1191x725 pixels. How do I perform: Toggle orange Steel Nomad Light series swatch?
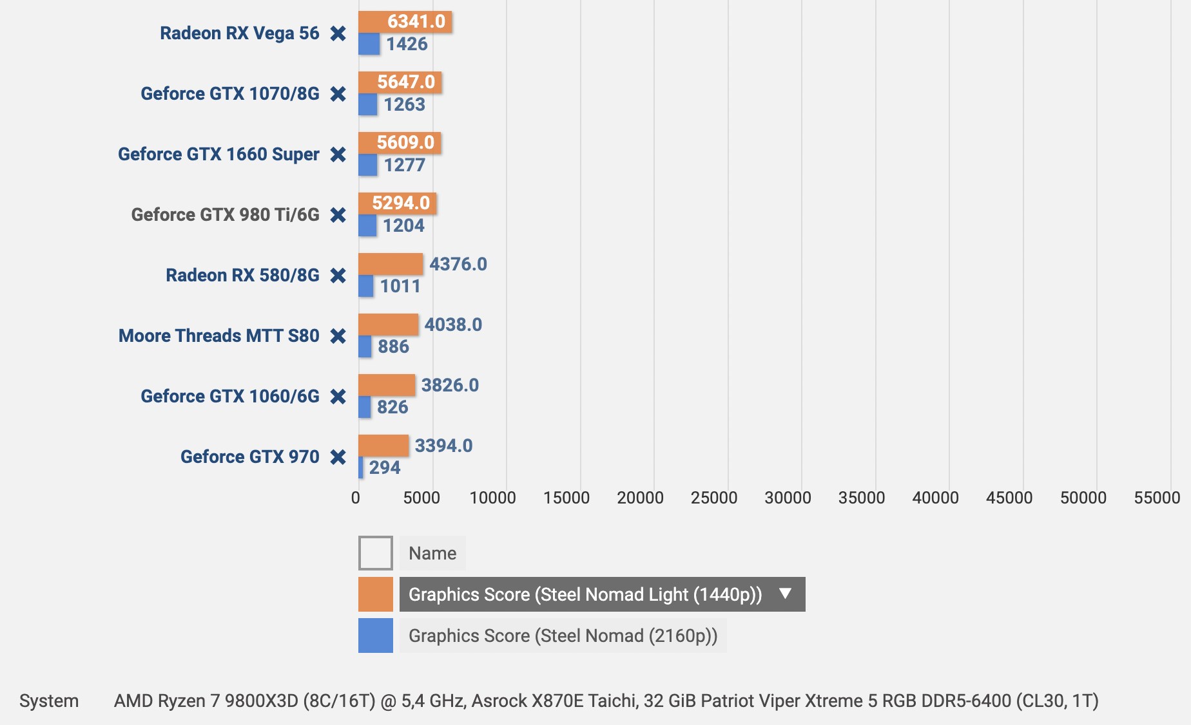click(375, 594)
